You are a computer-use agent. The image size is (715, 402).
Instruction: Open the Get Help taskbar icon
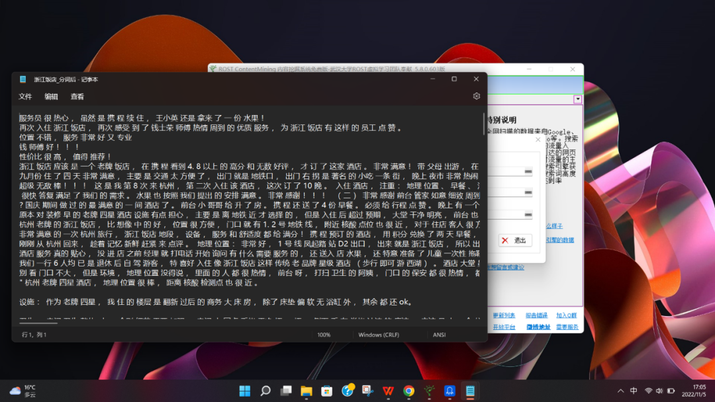348,391
